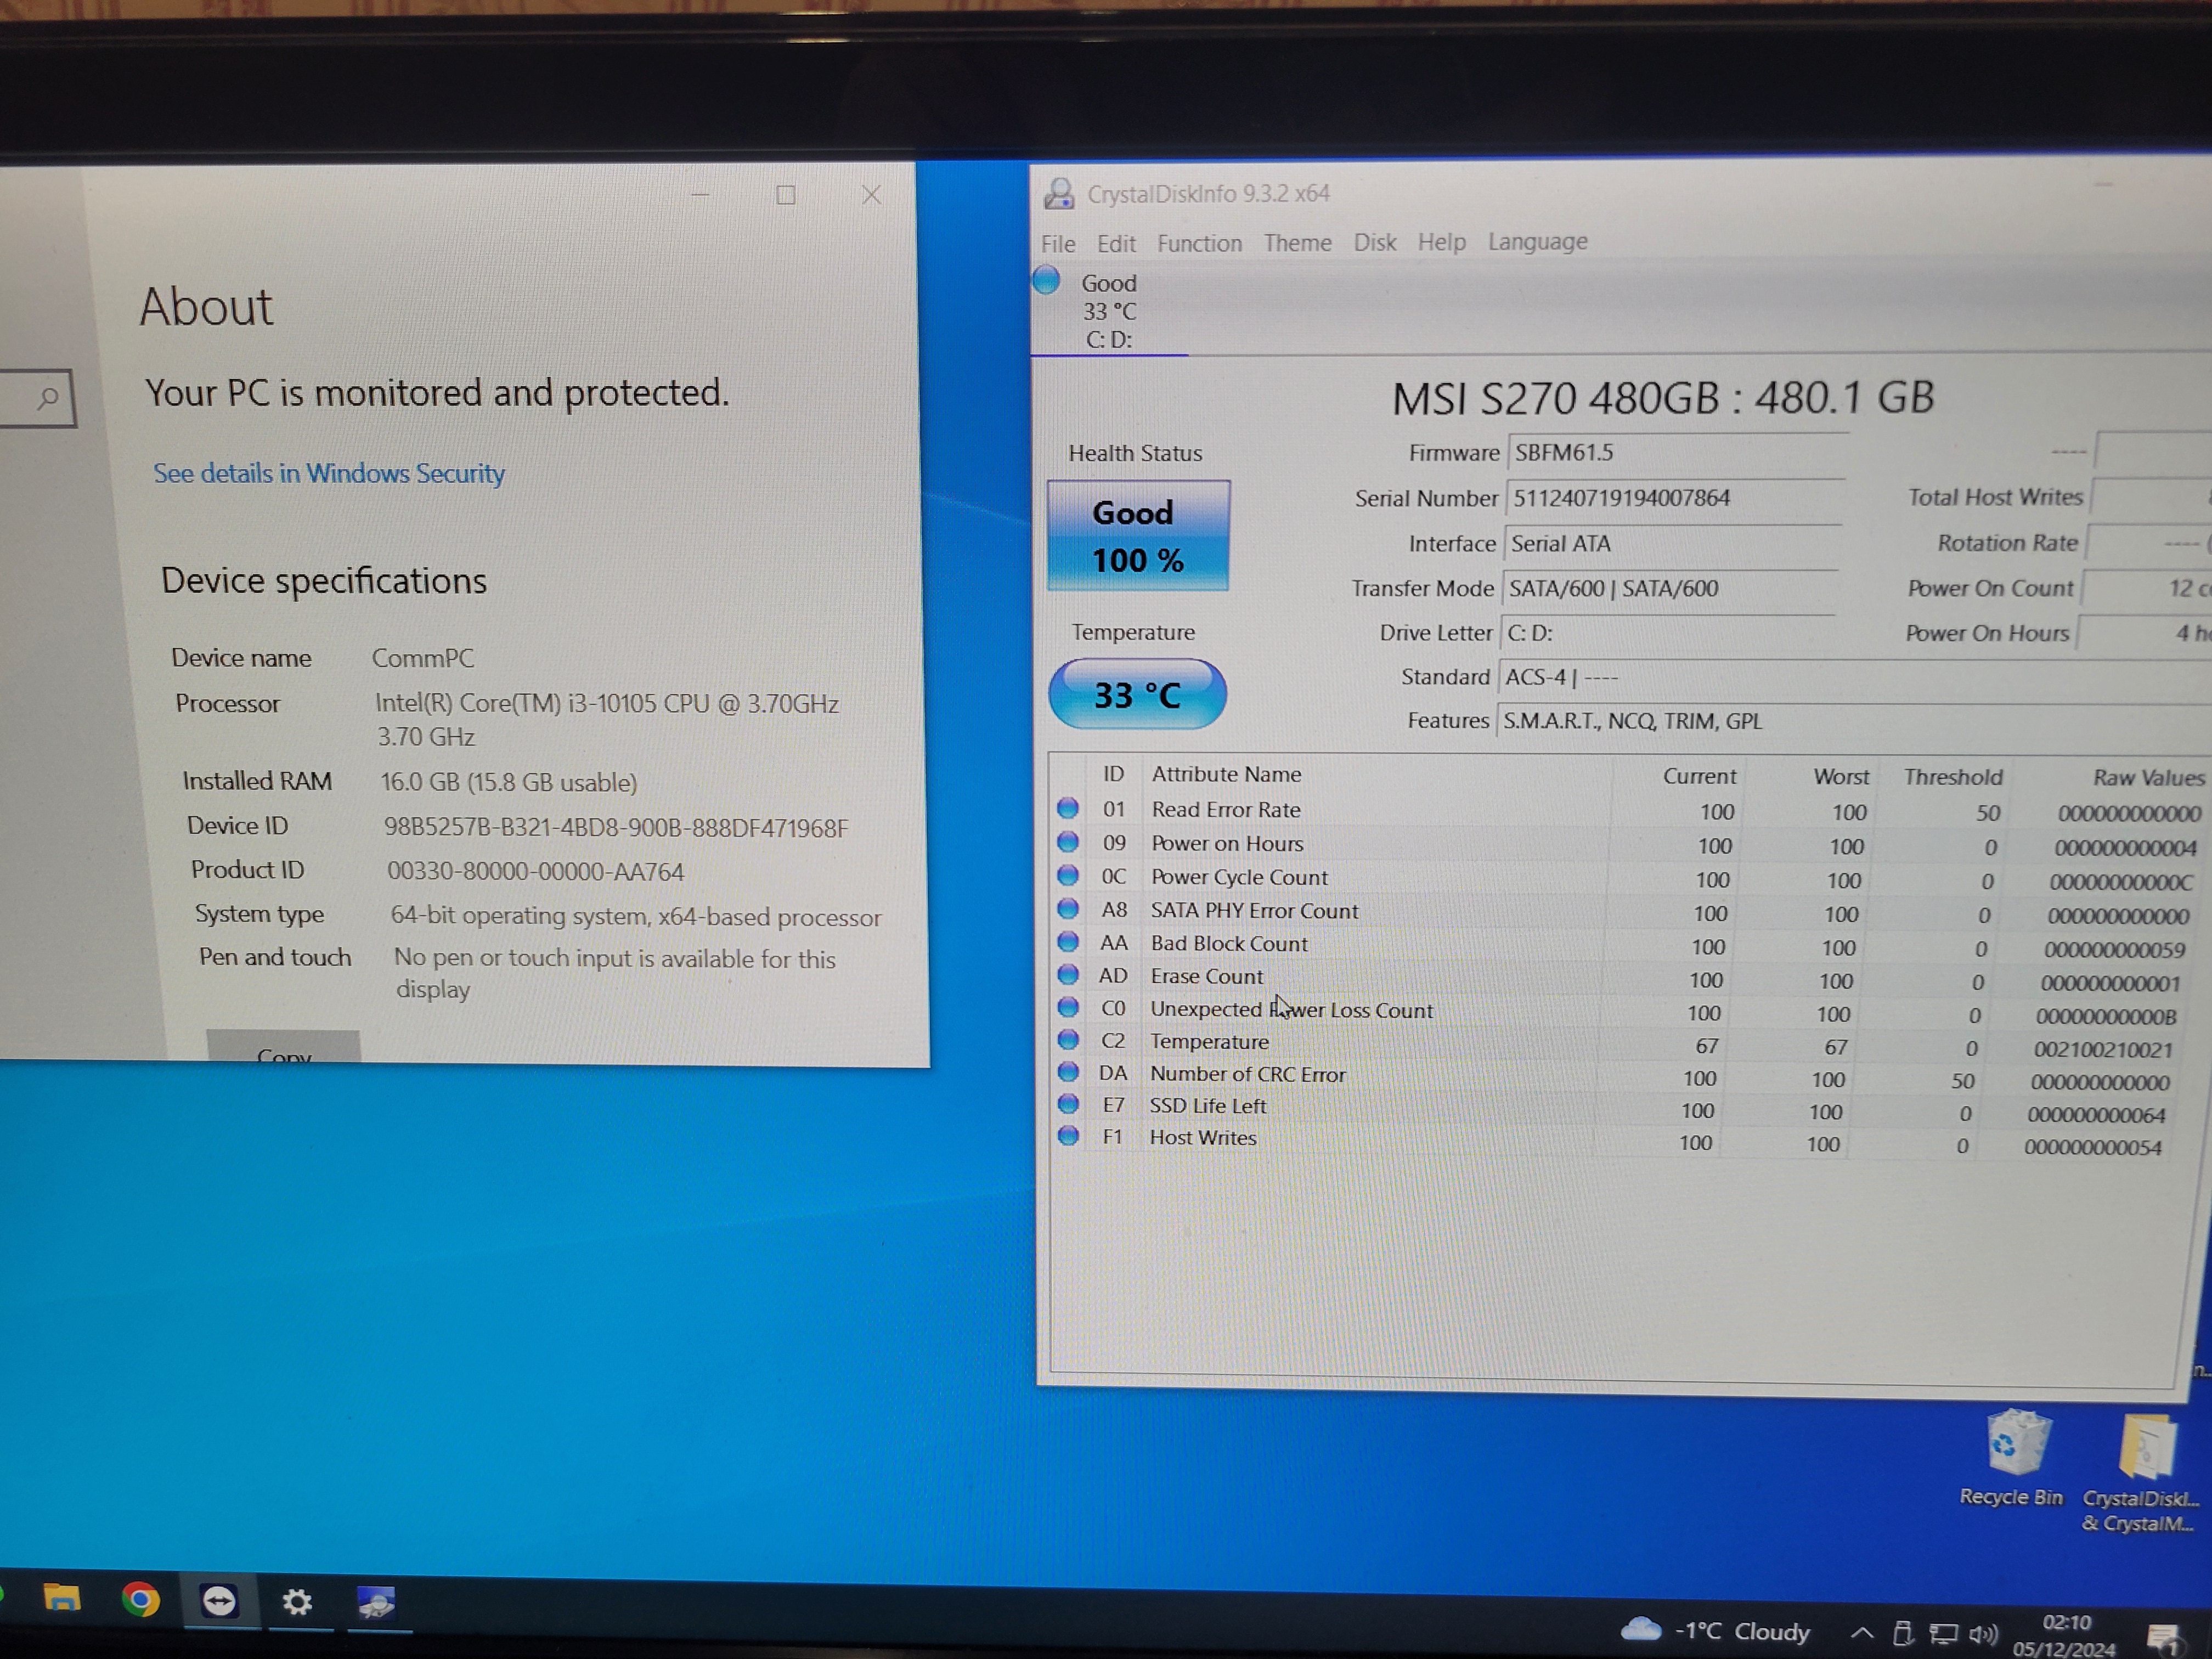This screenshot has width=2212, height=1659.
Task: Open the Function menu
Action: coord(1199,243)
